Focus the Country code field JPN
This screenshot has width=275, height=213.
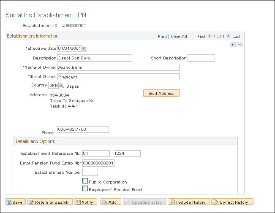(x=54, y=85)
